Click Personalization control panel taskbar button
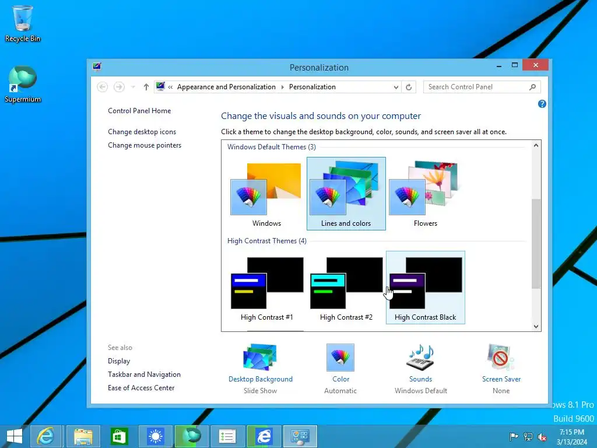 [x=300, y=436]
